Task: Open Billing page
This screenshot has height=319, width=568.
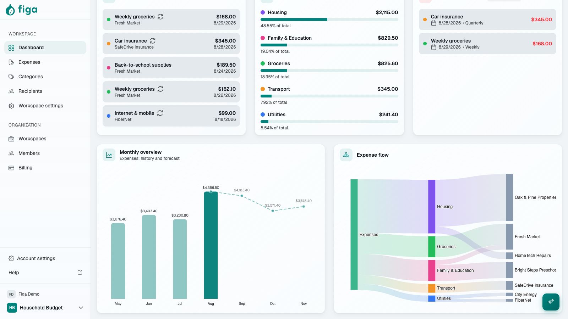Action: [x=45, y=168]
